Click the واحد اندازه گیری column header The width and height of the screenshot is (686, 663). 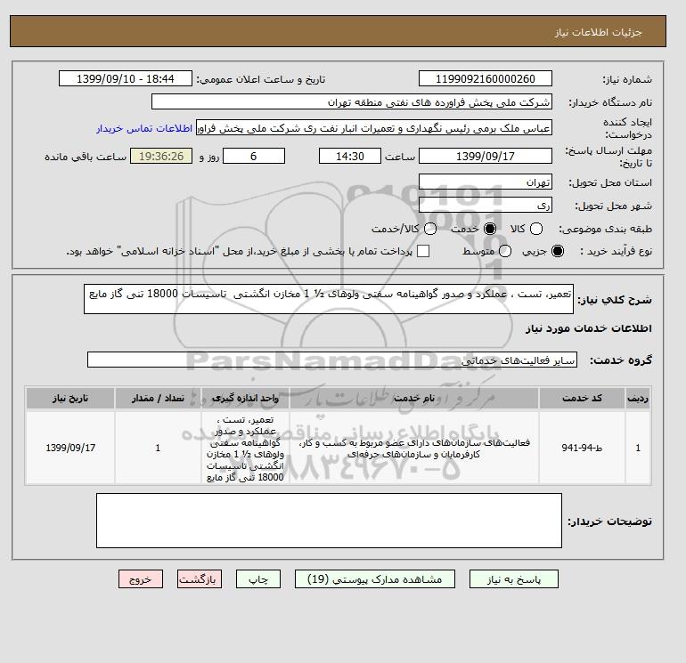click(245, 398)
